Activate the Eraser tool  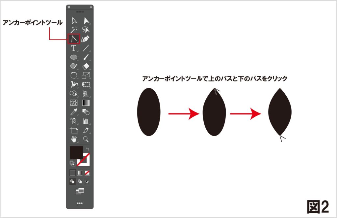click(x=86, y=66)
